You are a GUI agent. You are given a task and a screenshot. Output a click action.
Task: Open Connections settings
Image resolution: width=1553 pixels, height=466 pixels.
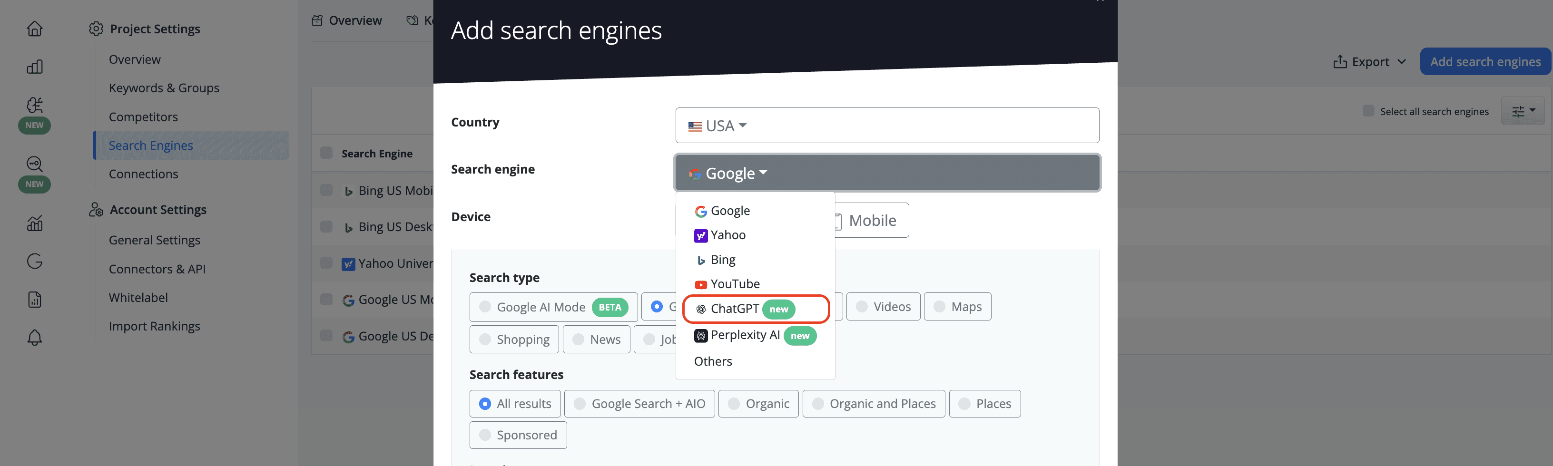coord(143,174)
